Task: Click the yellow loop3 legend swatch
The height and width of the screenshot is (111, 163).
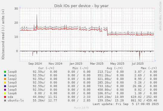Action: click(5, 83)
